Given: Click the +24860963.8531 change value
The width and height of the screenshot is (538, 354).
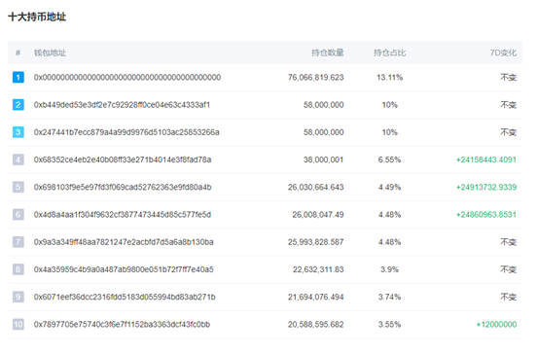Looking at the screenshot, I should click(486, 215).
